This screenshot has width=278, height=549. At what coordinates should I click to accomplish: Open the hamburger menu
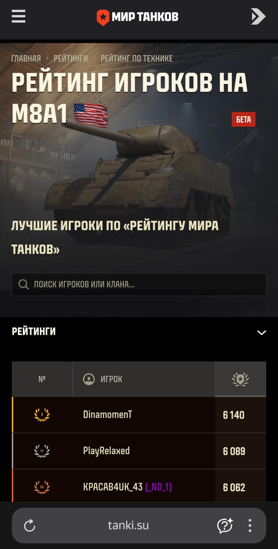(x=19, y=16)
